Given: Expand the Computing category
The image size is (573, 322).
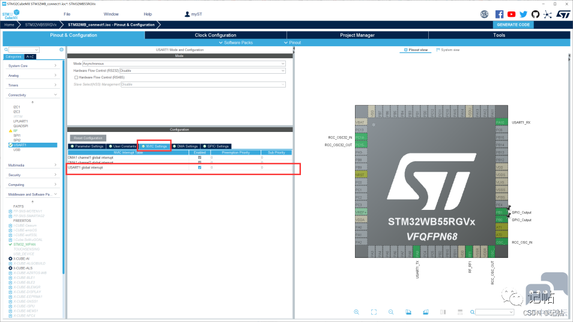Looking at the screenshot, I should [32, 185].
